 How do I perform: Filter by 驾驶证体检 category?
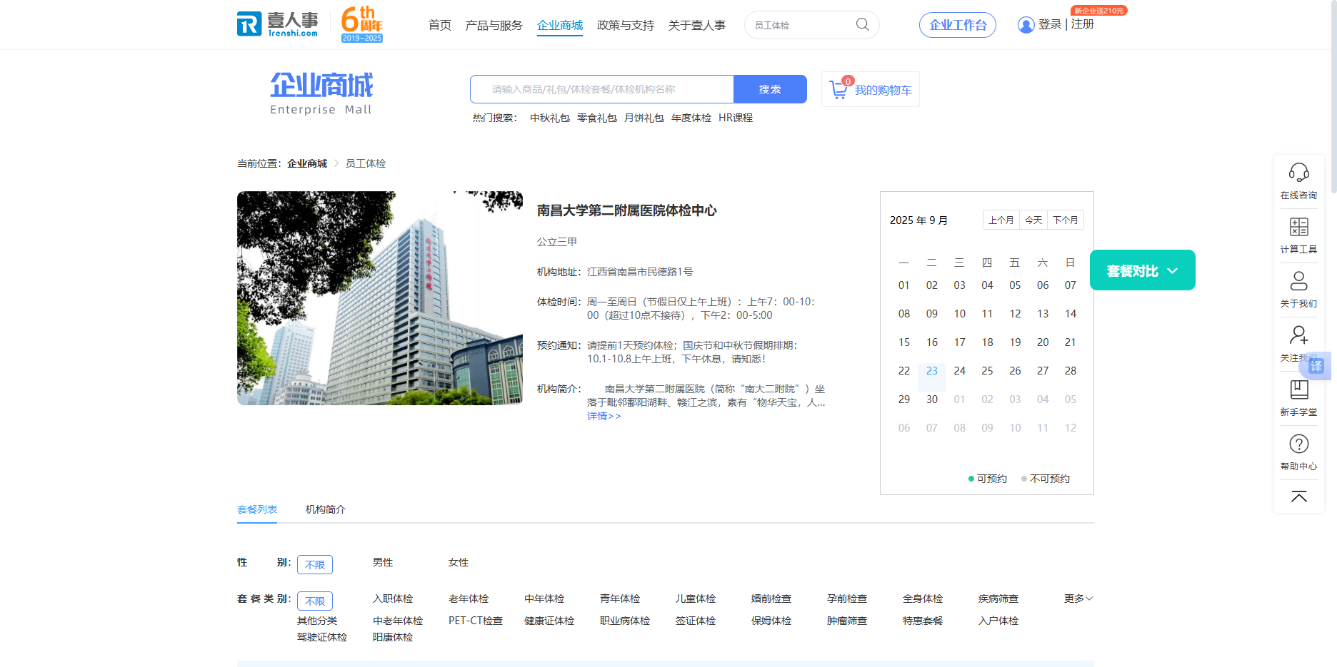tap(322, 637)
